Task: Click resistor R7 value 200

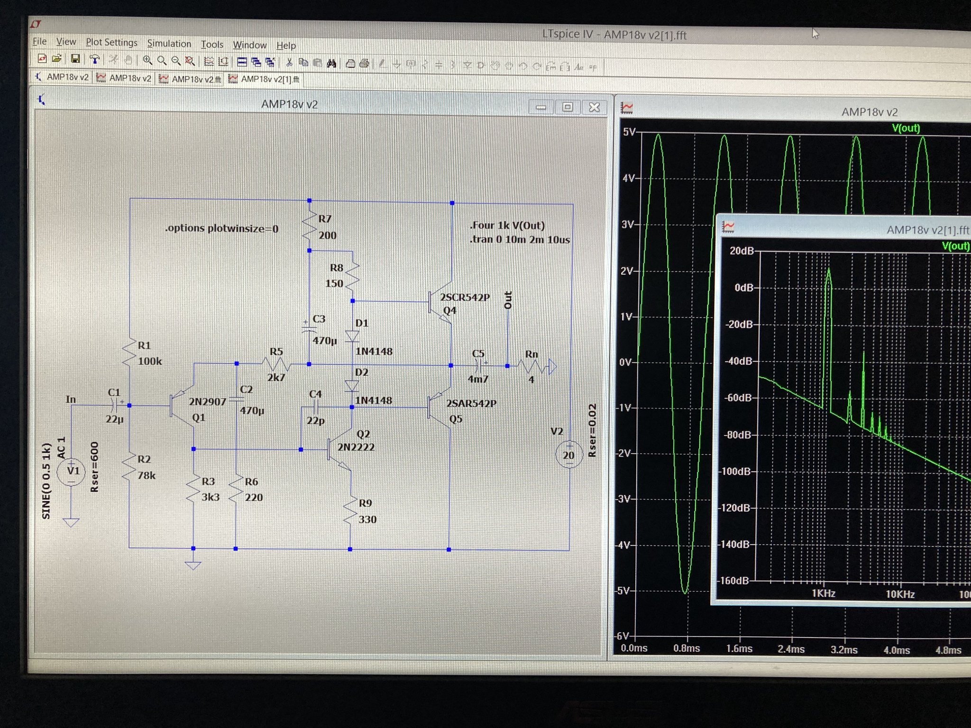Action: tap(328, 236)
